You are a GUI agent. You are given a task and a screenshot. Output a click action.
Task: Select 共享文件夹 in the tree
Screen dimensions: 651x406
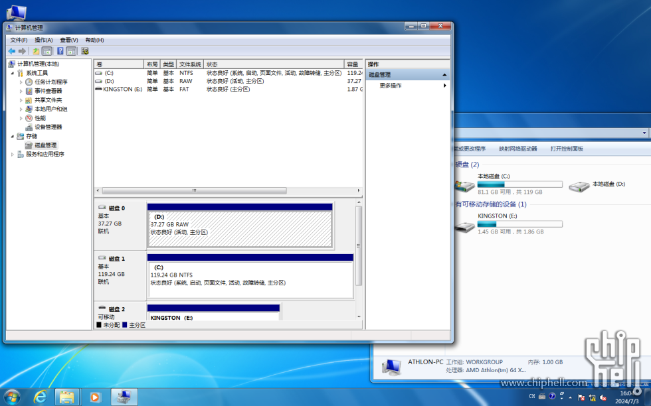(x=48, y=100)
